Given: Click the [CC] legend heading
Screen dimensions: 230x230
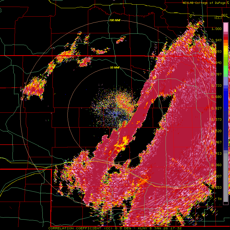Looking at the screenshot, I should tap(218, 18).
